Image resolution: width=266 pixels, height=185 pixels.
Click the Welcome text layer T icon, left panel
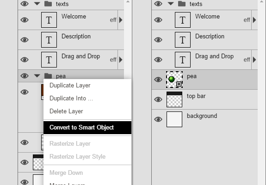[49, 20]
